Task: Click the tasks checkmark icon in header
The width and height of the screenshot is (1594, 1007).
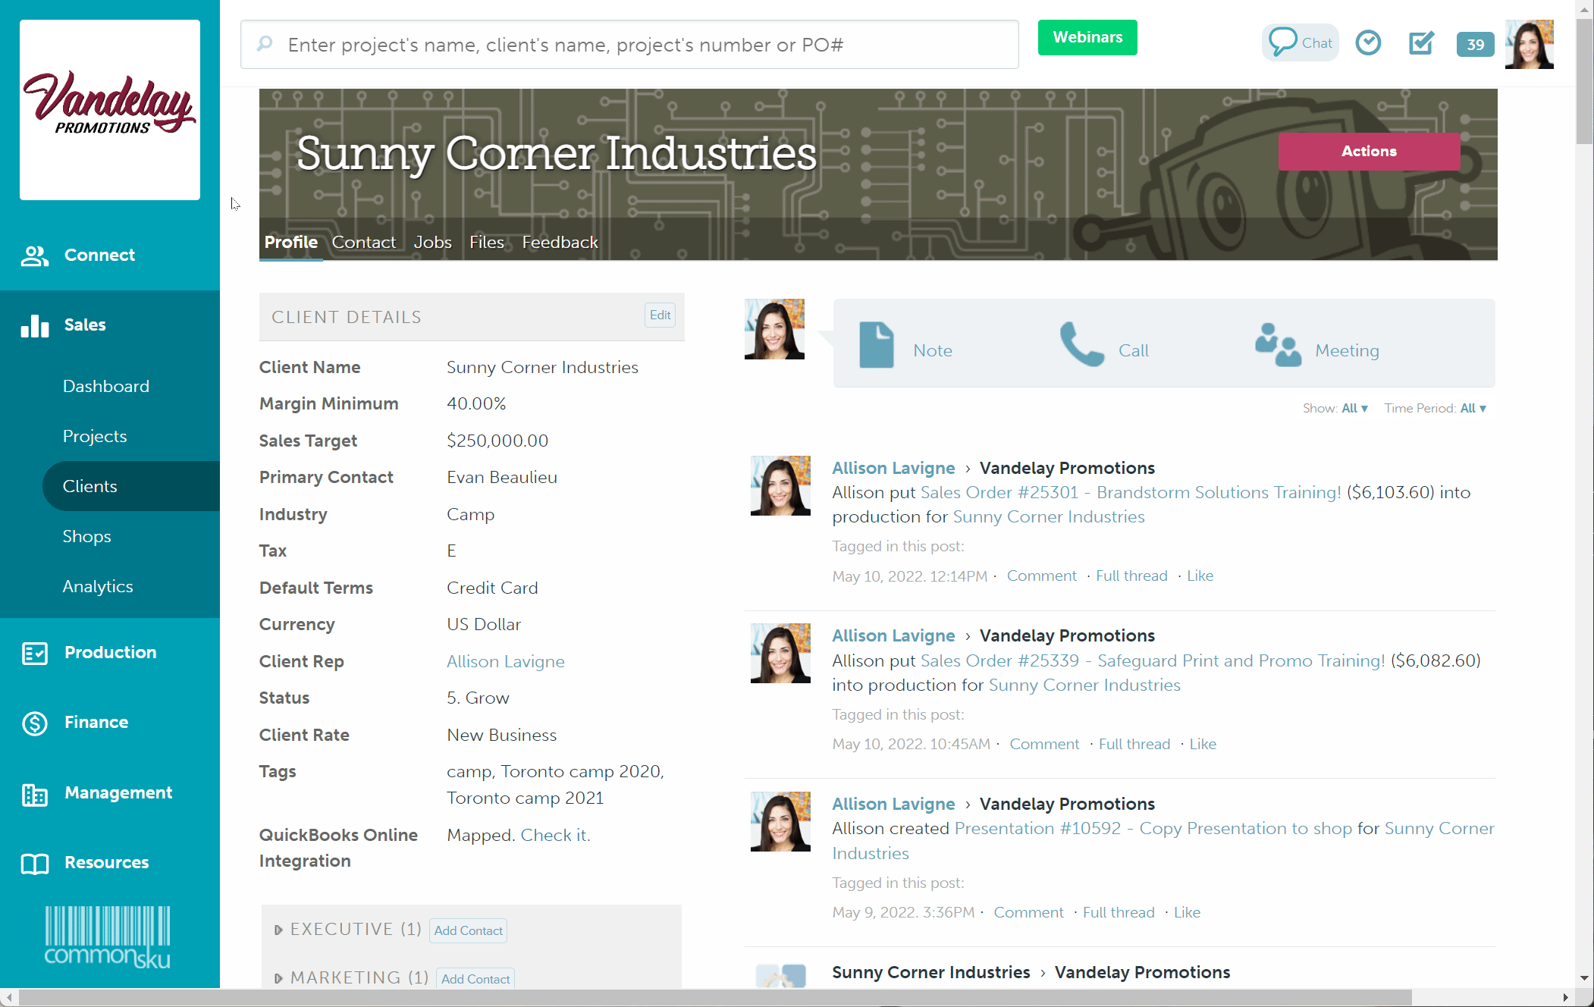Action: (x=1420, y=43)
